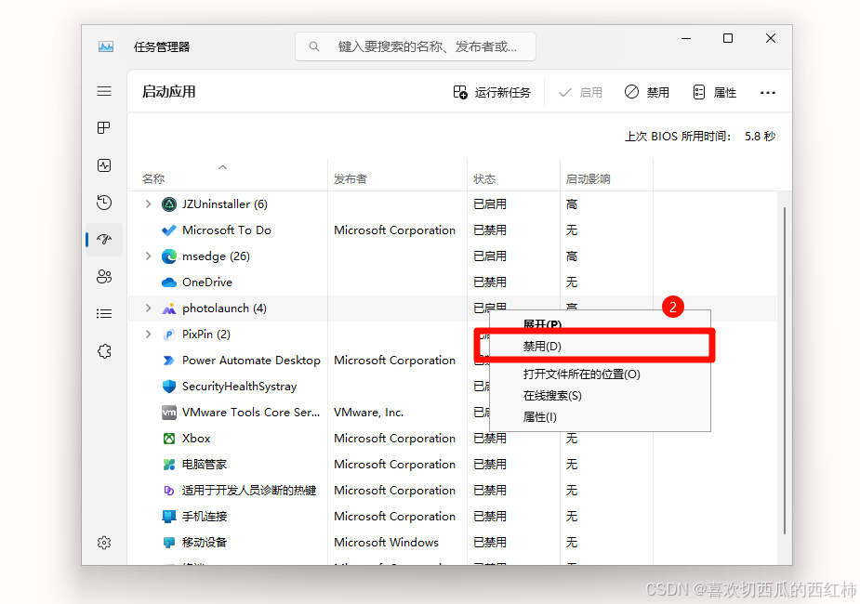
Task: Select the 移动设备 row name
Action: [205, 543]
